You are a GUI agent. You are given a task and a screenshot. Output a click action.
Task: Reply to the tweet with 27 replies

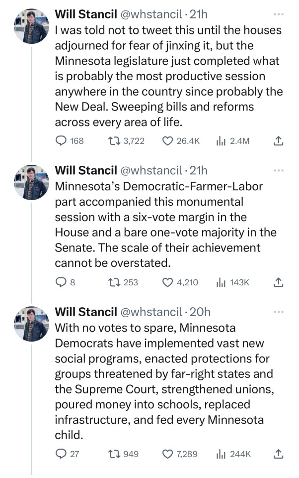point(61,454)
